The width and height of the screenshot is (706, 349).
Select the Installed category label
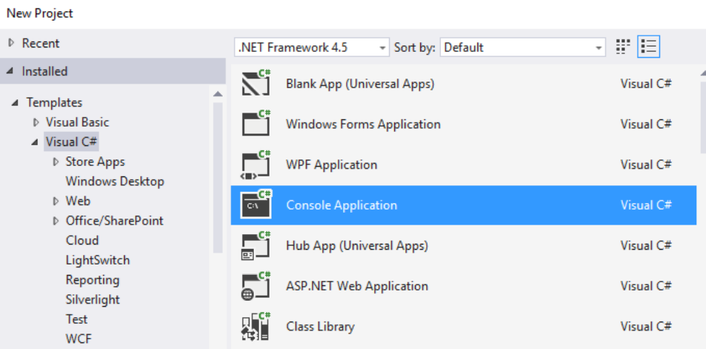tap(45, 71)
